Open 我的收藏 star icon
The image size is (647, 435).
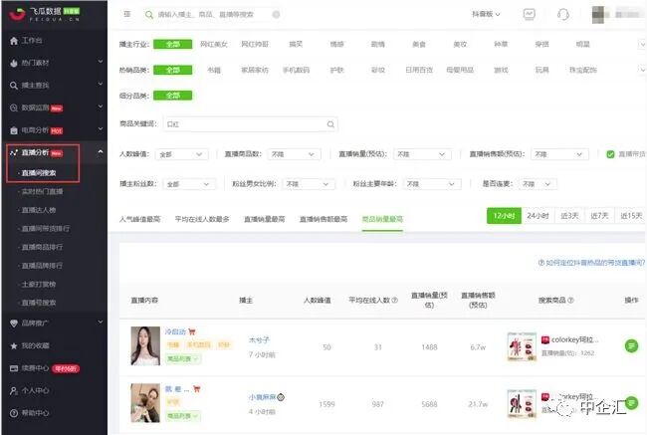(14, 345)
